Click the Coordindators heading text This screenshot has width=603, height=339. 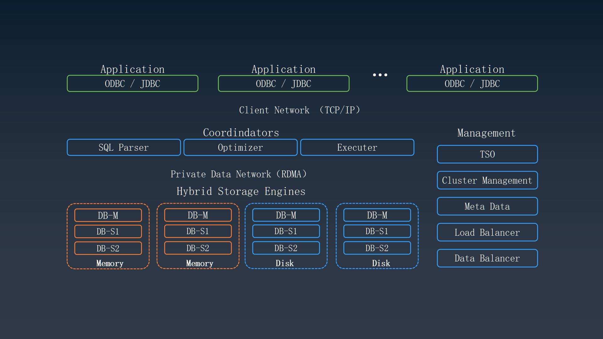(x=241, y=133)
